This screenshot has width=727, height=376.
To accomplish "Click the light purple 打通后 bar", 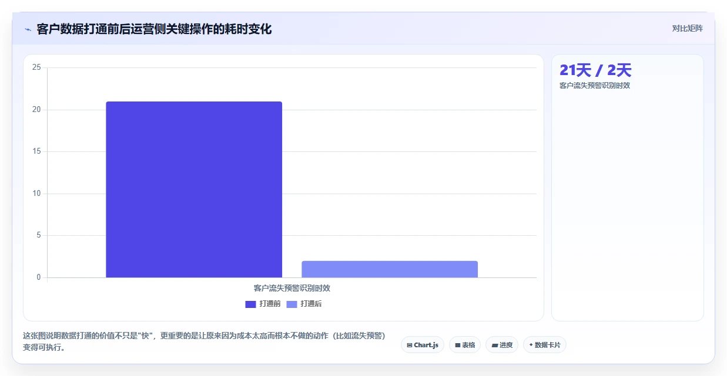I will point(390,269).
